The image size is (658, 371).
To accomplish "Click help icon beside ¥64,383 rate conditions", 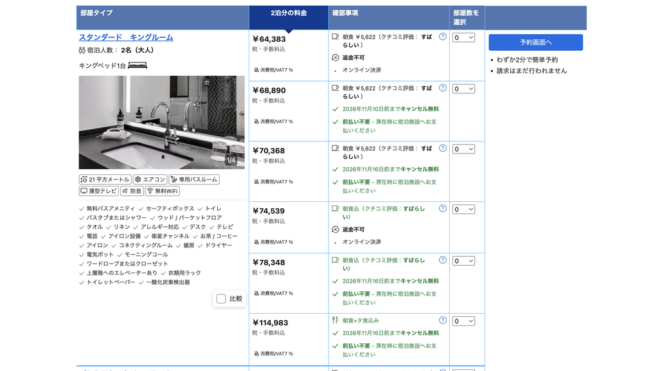I will [442, 37].
